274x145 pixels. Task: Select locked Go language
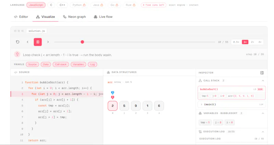pyautogui.click(x=114, y=5)
